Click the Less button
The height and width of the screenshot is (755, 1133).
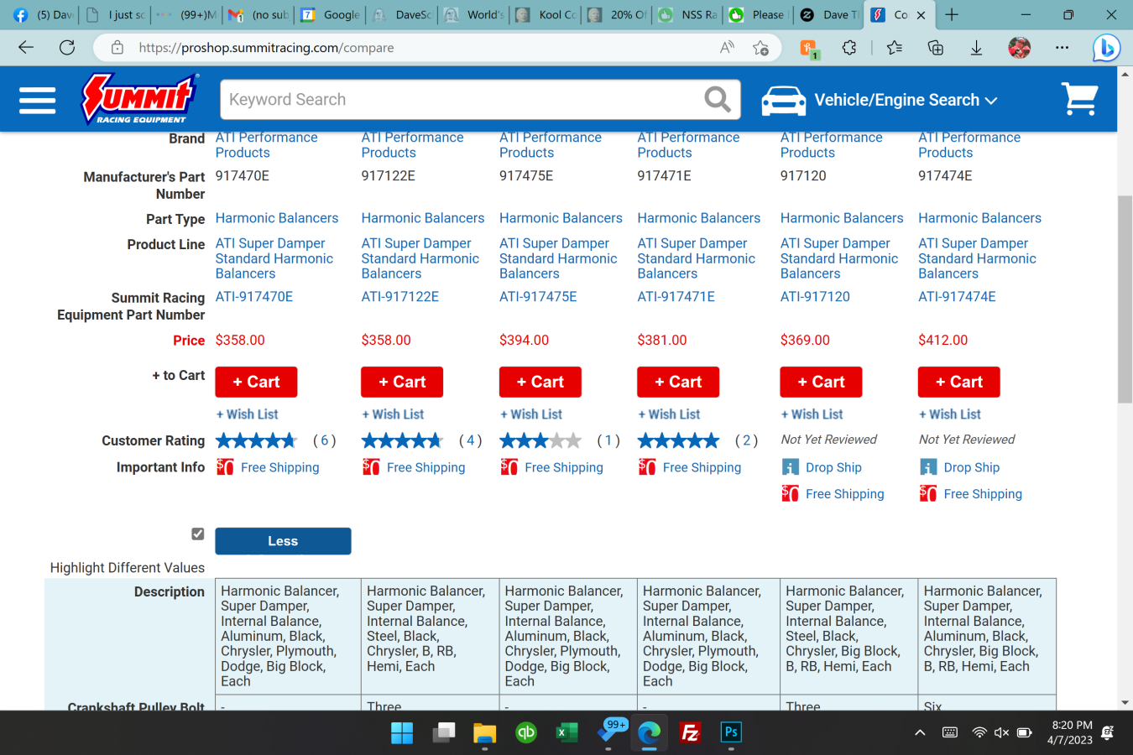[283, 541]
